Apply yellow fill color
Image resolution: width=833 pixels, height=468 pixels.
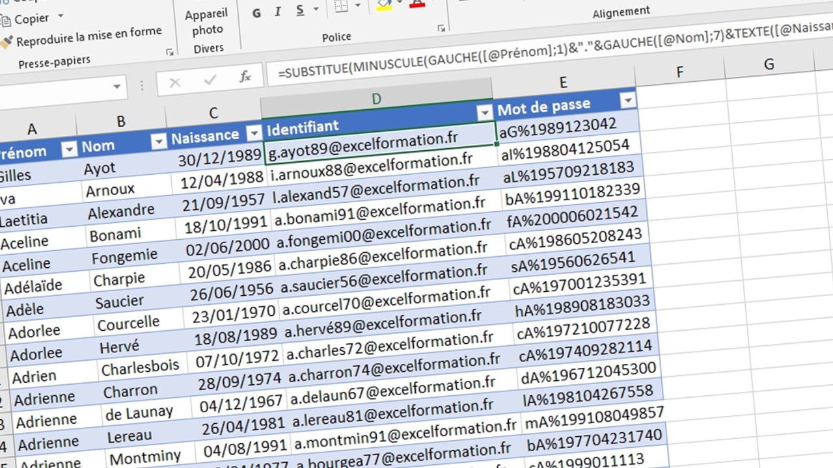pos(385,5)
